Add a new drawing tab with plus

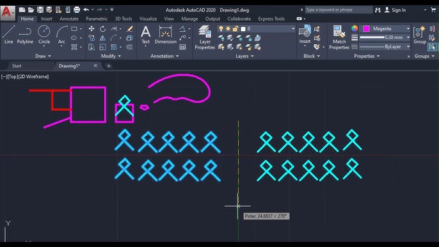pos(109,66)
